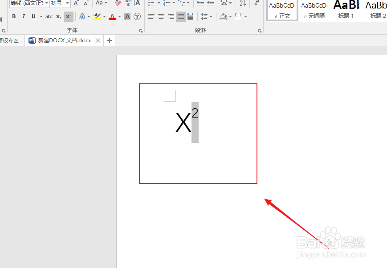387x268 pixels.
Task: Click the line spacing icon
Action: (204, 16)
